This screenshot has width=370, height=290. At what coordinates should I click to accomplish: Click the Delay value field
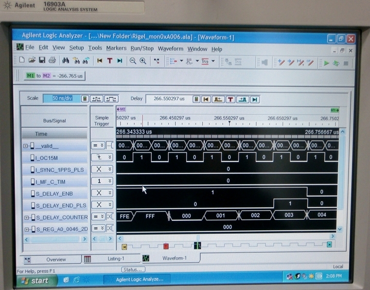(x=169, y=99)
